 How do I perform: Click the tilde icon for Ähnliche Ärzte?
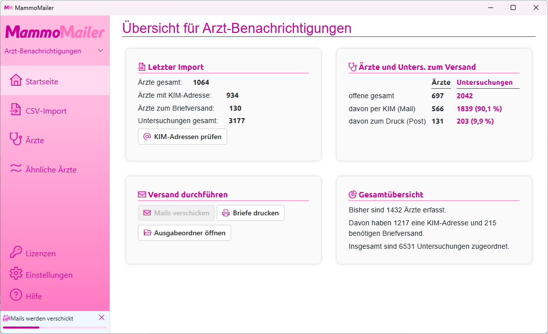pyautogui.click(x=16, y=168)
